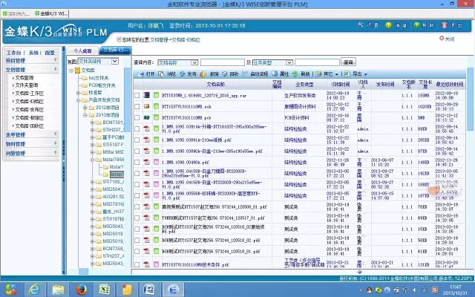475x297 pixels.
Task: Click the second query text input field
Action: tap(317, 62)
